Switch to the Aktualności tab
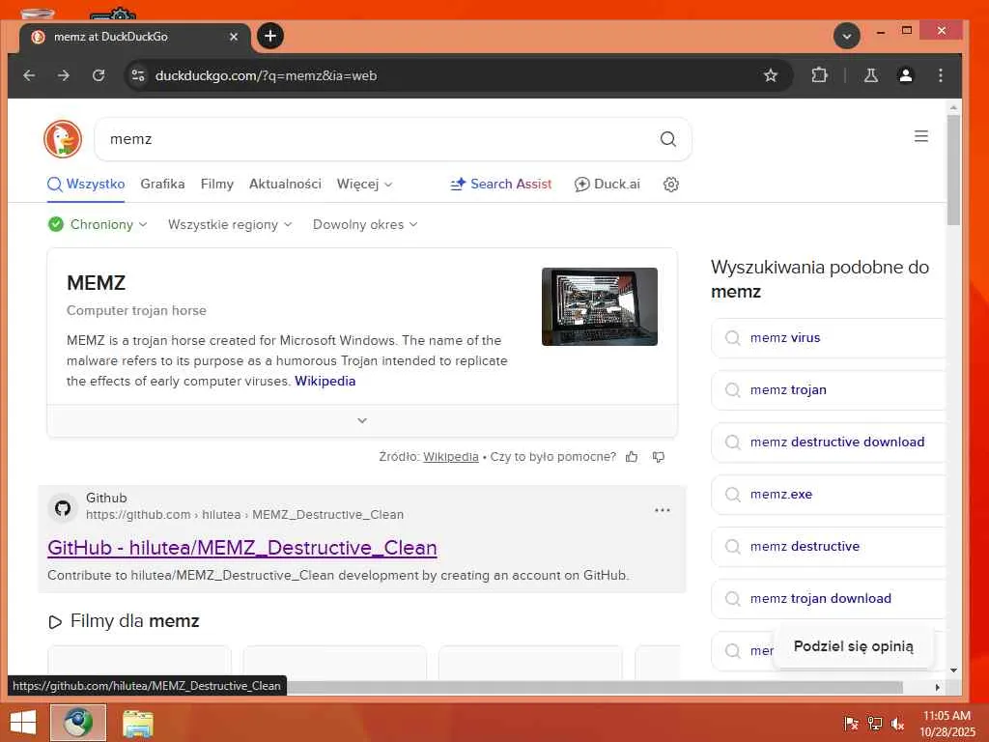The width and height of the screenshot is (989, 742). 285,185
